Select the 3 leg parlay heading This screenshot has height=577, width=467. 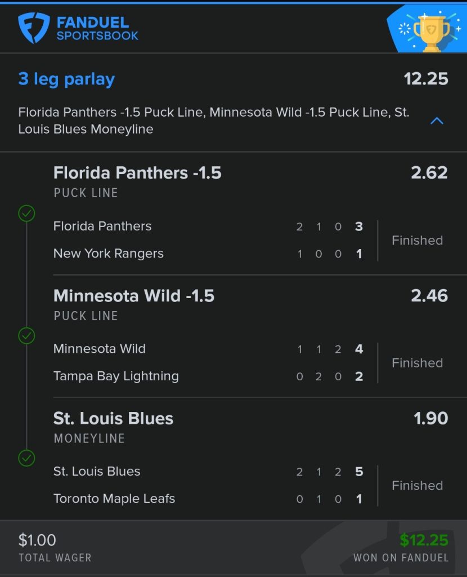pyautogui.click(x=66, y=79)
